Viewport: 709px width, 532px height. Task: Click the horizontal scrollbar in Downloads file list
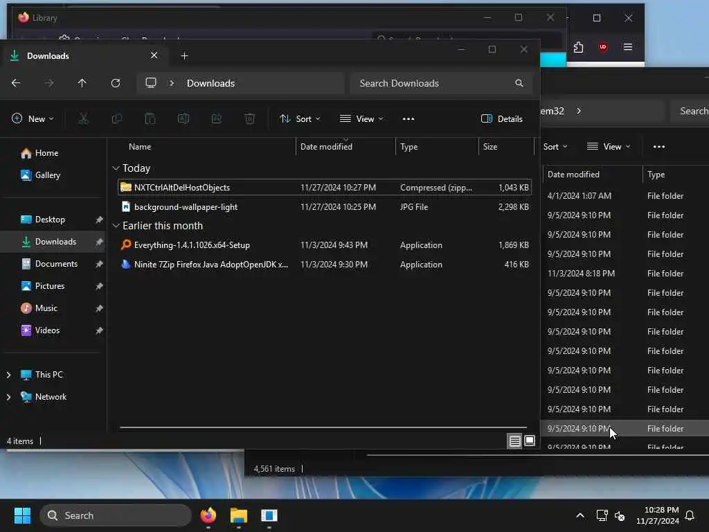pos(323,427)
